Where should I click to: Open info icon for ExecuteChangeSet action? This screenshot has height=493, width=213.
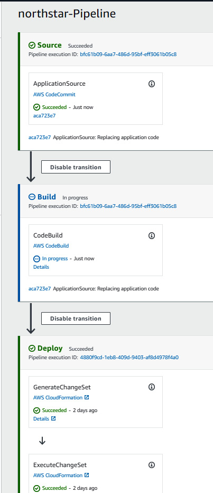click(x=152, y=465)
